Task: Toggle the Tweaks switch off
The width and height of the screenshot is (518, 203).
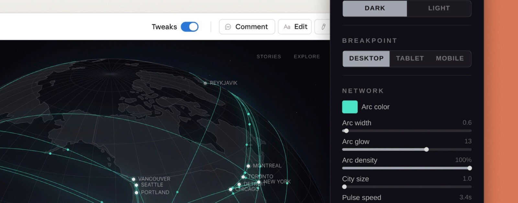Action: tap(189, 27)
